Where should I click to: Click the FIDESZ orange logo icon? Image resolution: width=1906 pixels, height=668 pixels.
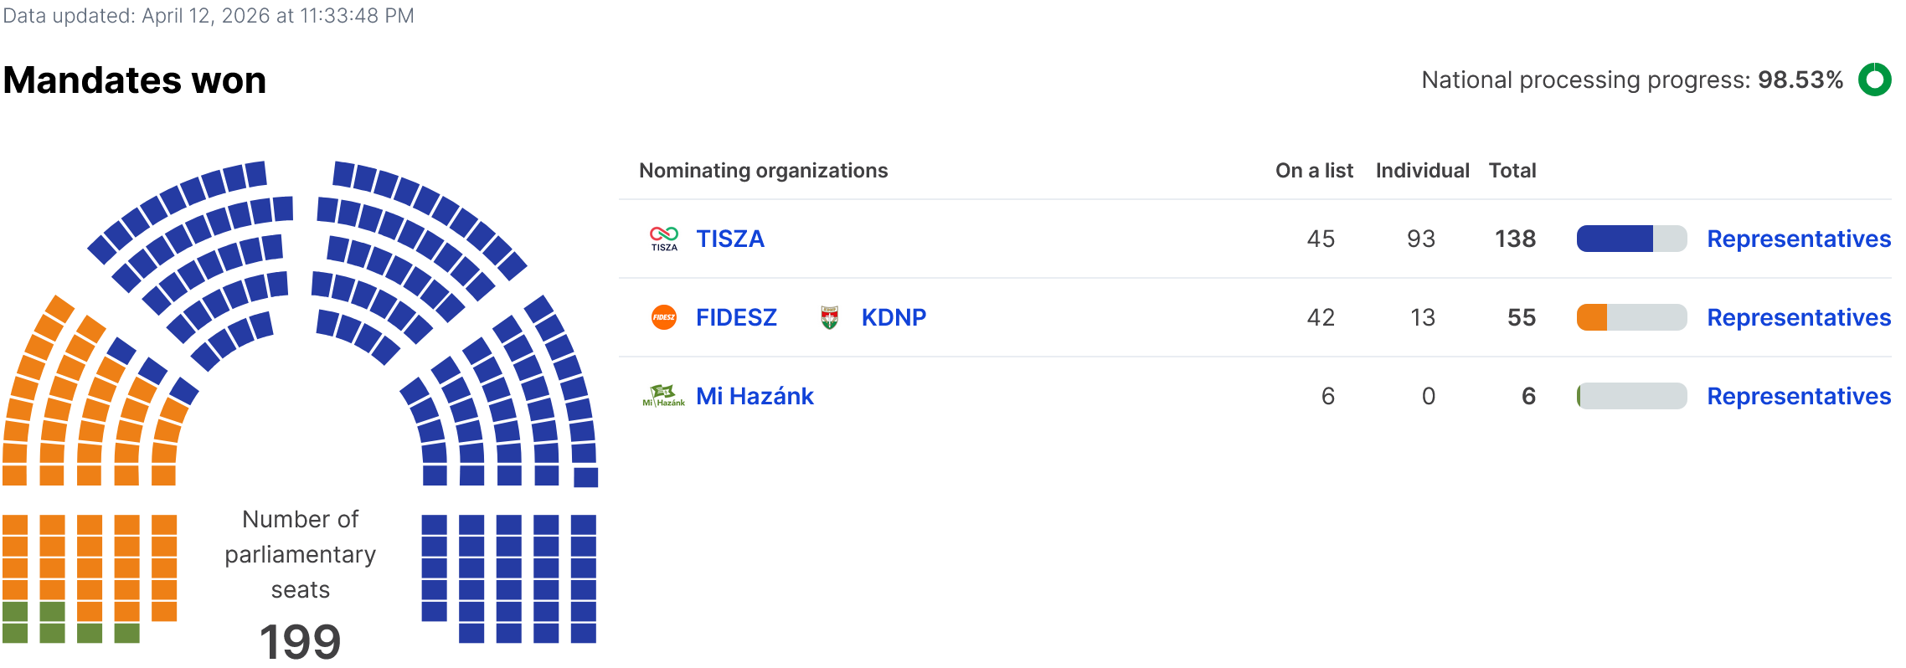pos(664,317)
